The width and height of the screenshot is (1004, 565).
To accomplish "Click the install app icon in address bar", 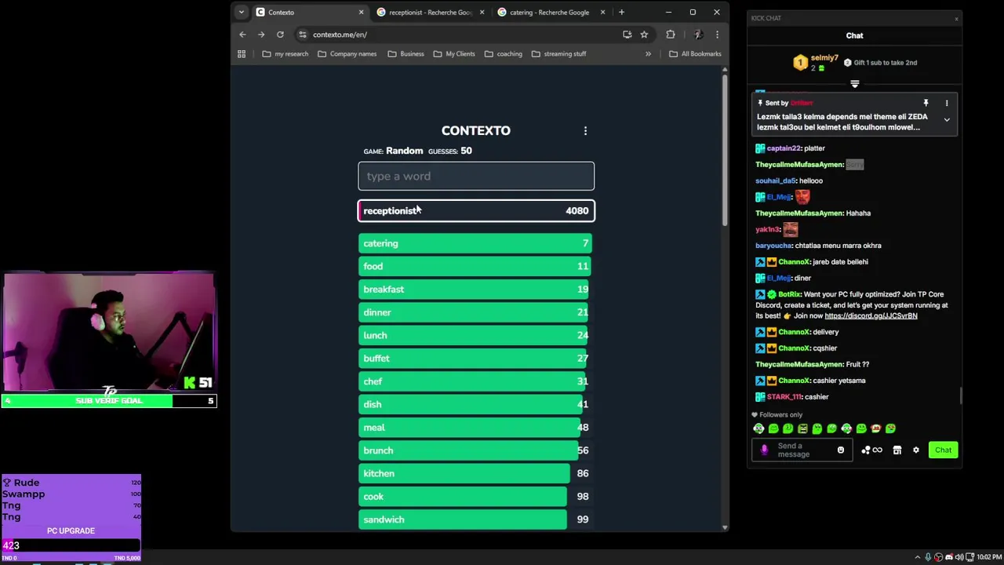I will pyautogui.click(x=627, y=35).
